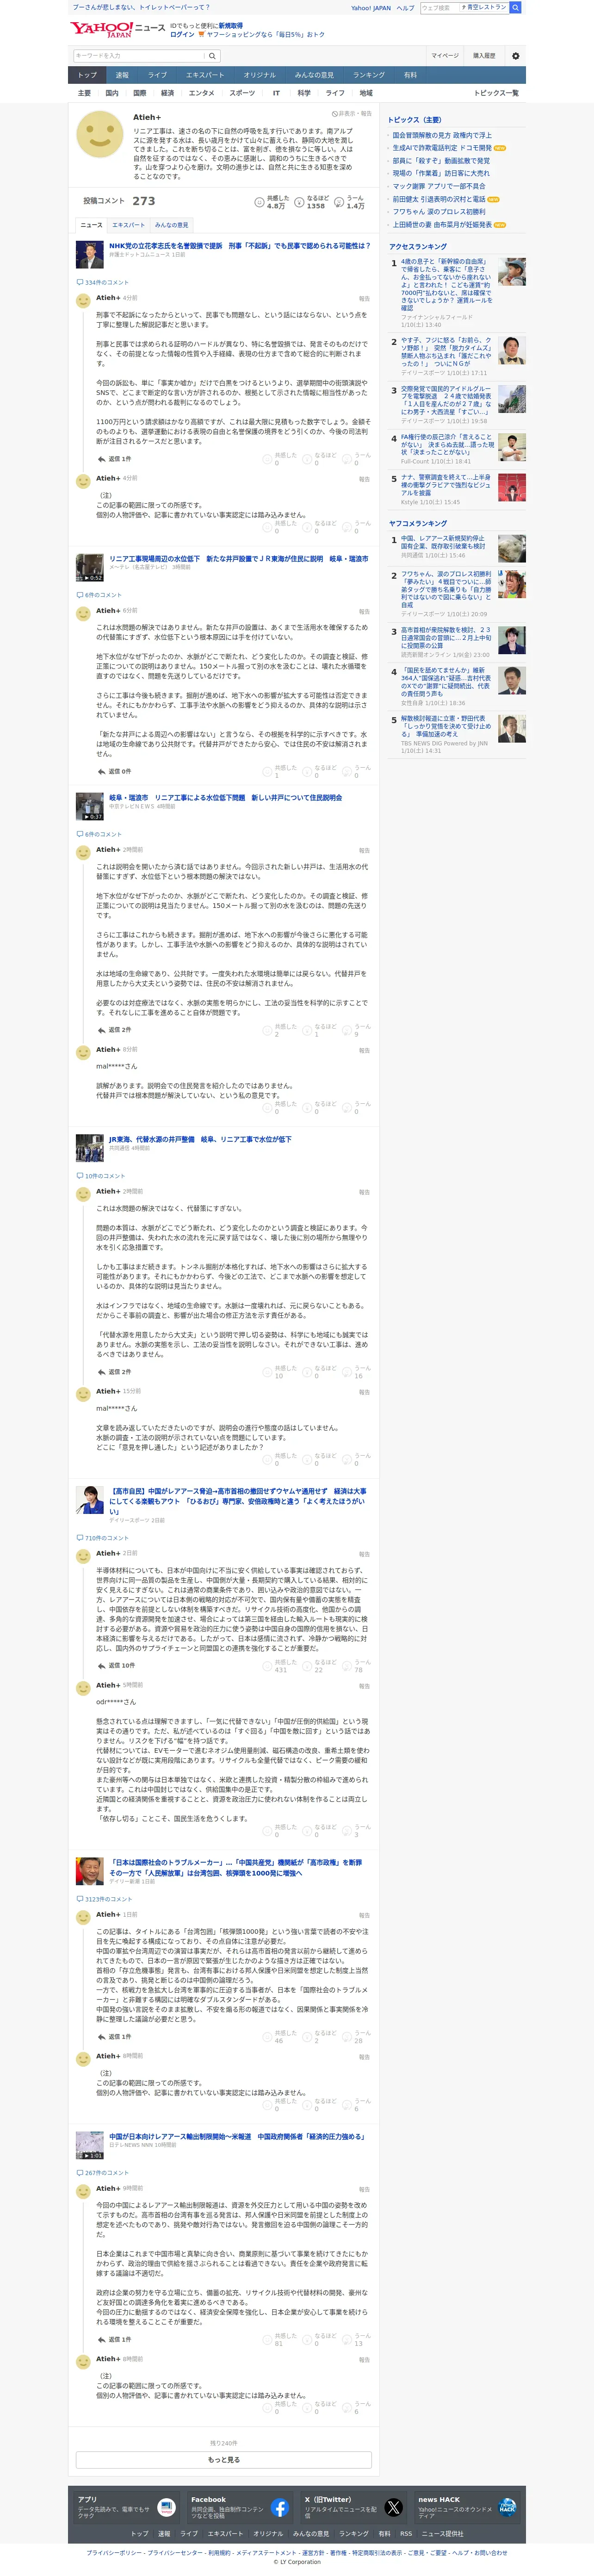This screenshot has width=594, height=2576.
Task: Click なるほど icon showing 1358
Action: (298, 203)
